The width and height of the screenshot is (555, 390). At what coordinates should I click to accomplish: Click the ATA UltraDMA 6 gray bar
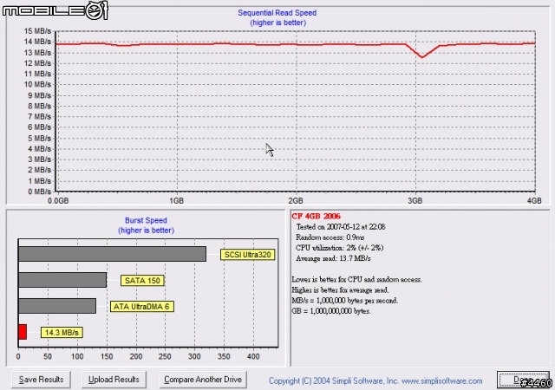[57, 306]
